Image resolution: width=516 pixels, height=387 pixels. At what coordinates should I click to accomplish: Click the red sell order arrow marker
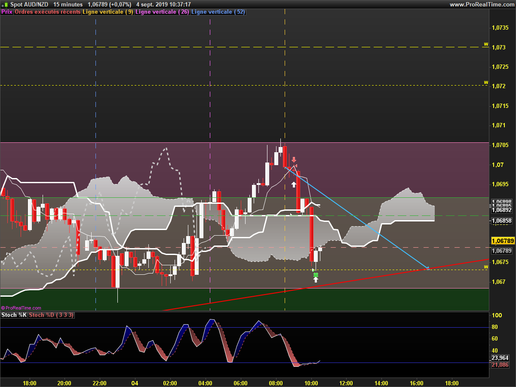pos(294,160)
